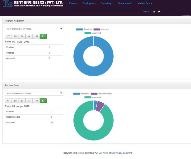
Task: Open the mail envelope icon
Action: tap(154, 11)
